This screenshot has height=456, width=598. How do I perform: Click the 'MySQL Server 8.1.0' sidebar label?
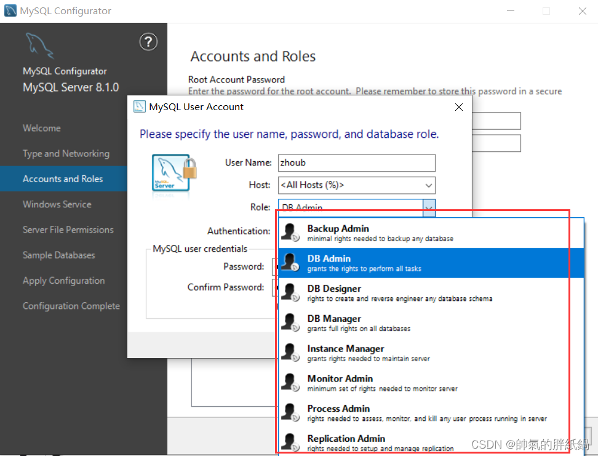coord(71,87)
